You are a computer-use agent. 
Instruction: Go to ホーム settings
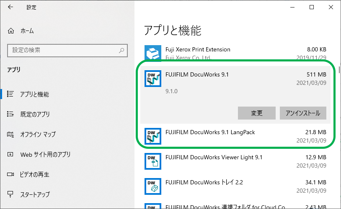click(27, 31)
